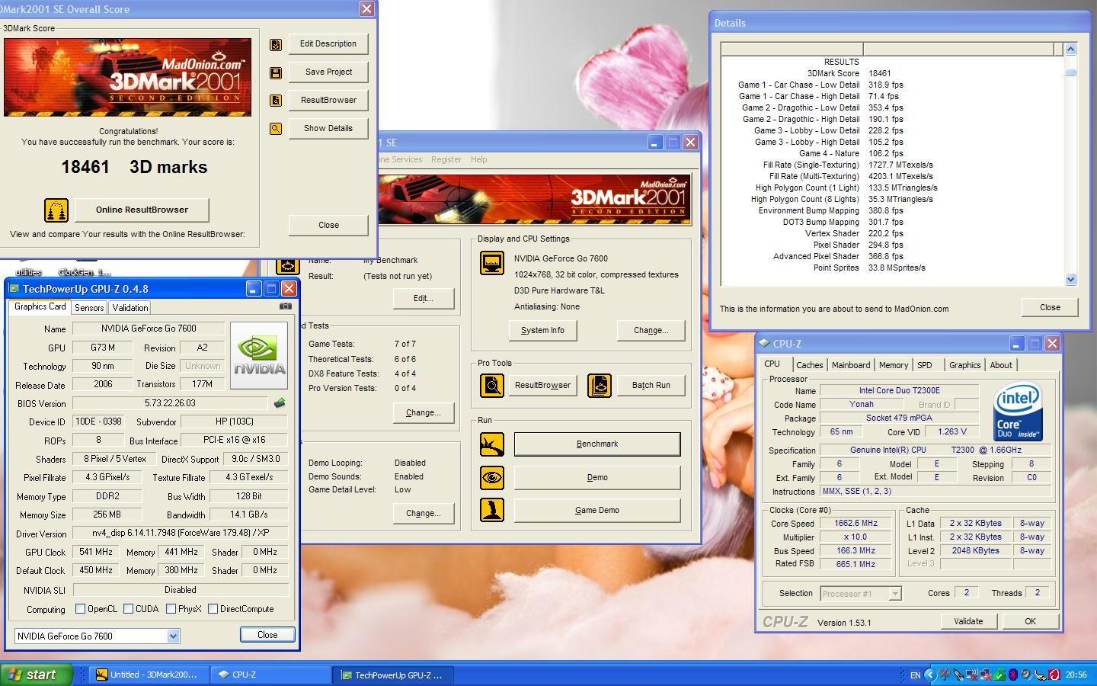The width and height of the screenshot is (1097, 686).
Task: Click the GPU Name field in GPU-Z
Action: pos(149,329)
